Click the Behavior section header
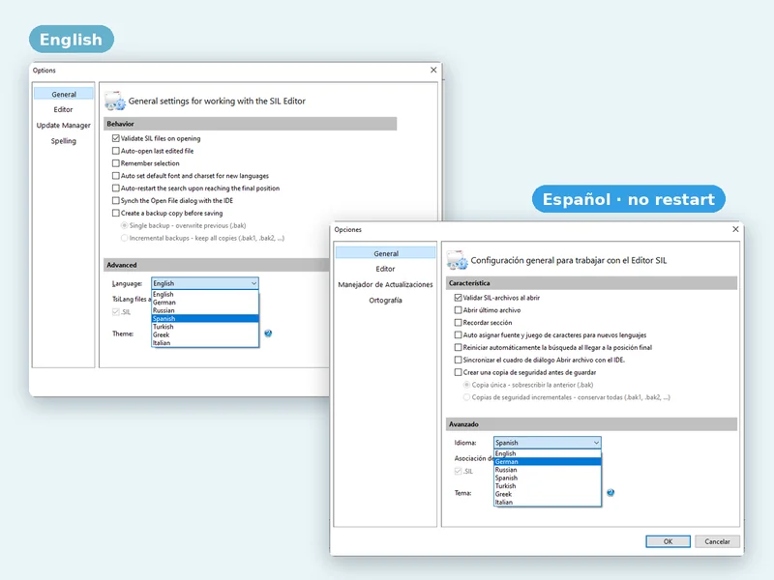 click(x=251, y=124)
